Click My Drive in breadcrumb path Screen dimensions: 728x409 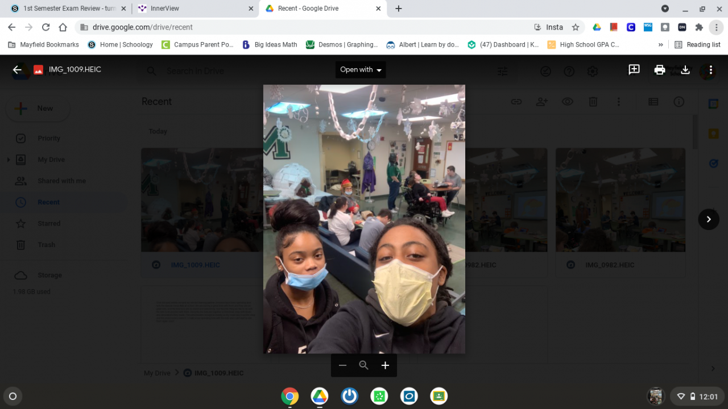click(157, 373)
